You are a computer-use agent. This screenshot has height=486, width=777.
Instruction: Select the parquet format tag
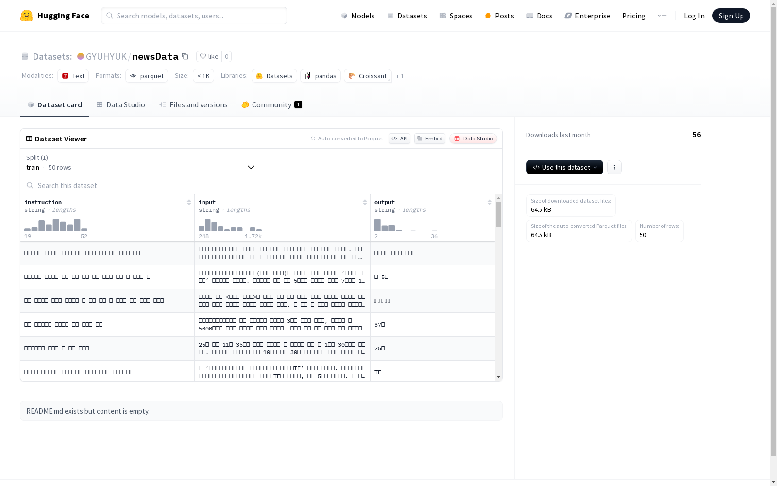147,76
